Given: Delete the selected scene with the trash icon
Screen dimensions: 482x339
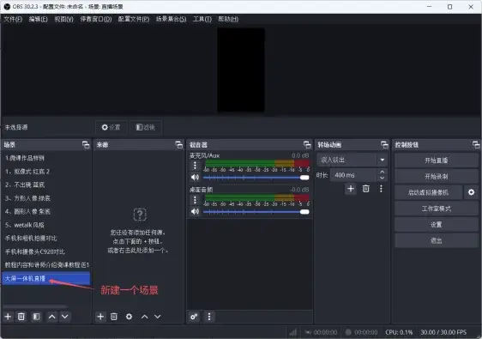Looking at the screenshot, I should (21, 317).
